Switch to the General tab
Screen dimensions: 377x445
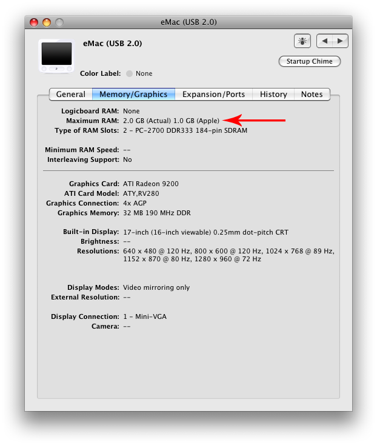click(71, 94)
